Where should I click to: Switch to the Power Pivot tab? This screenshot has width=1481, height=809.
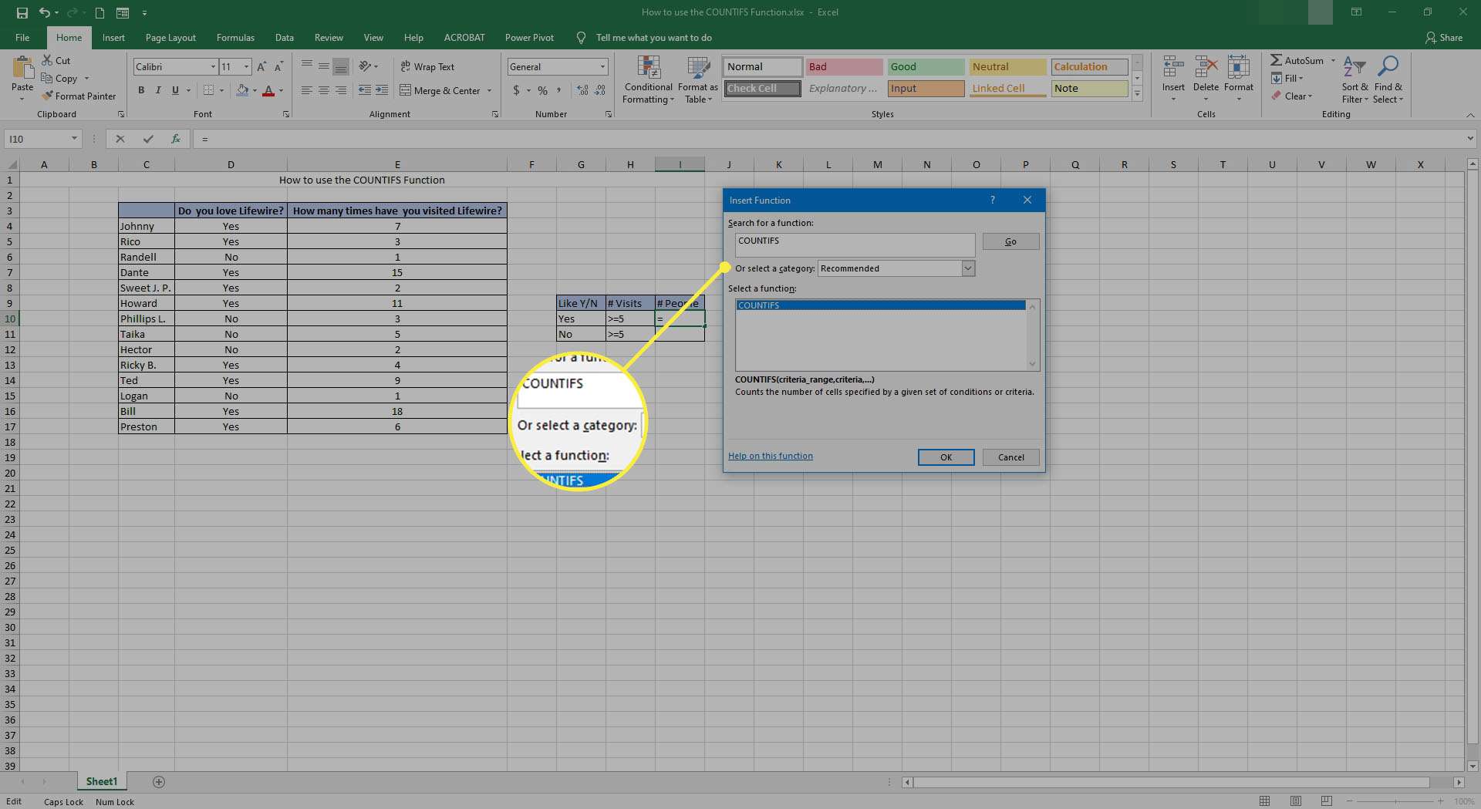tap(529, 37)
